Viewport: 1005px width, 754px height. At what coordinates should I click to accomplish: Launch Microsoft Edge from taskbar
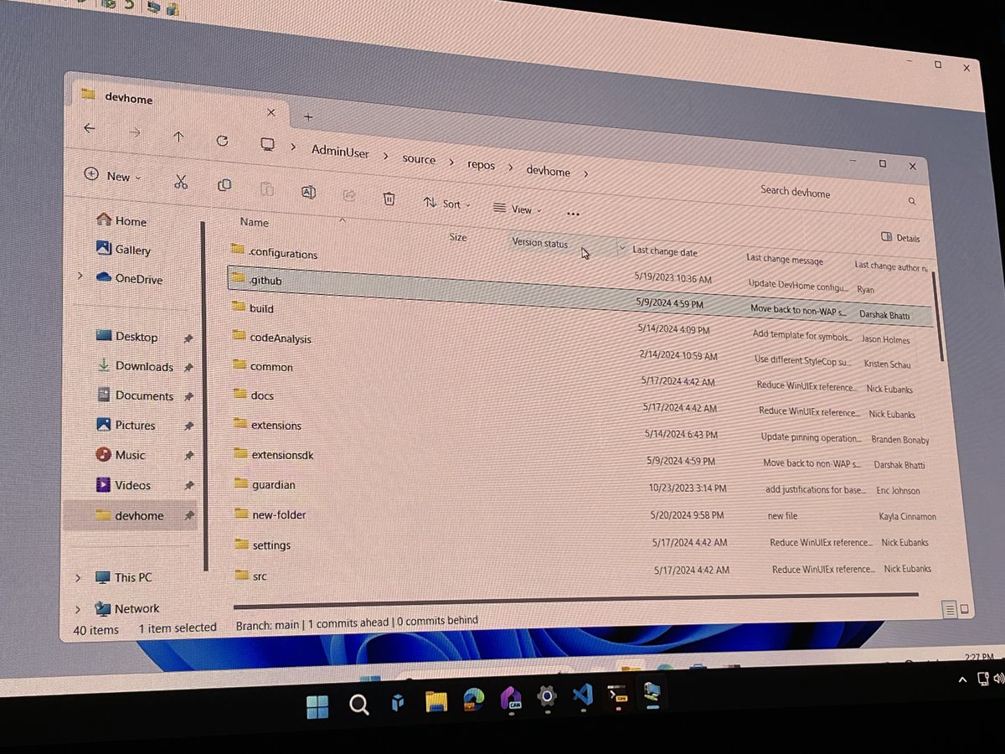point(474,699)
